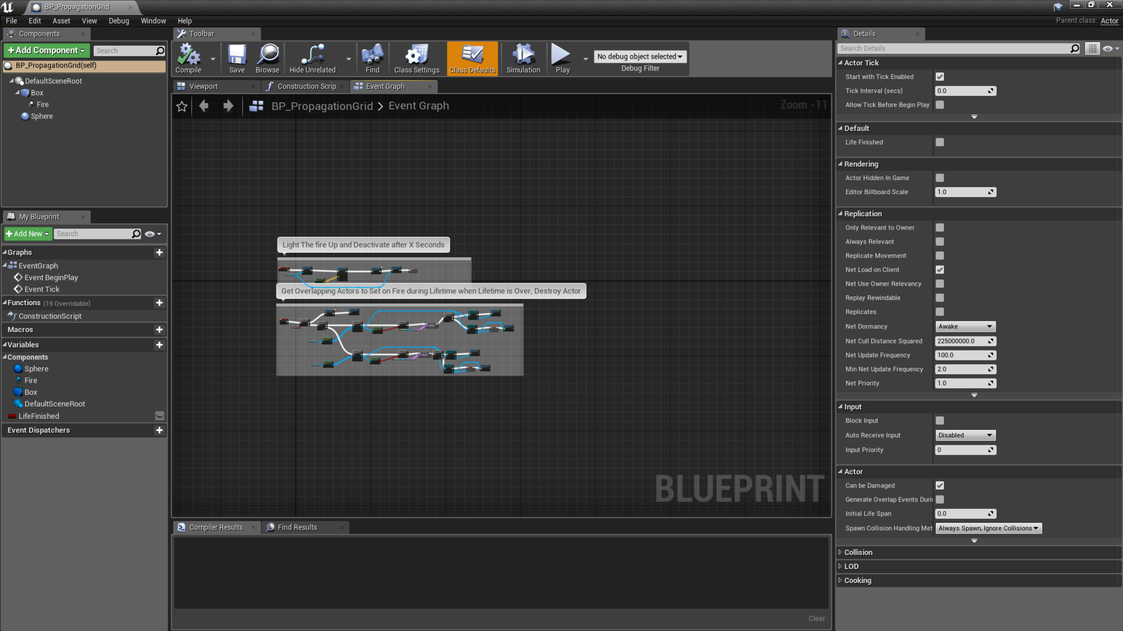Open Net Dormancy dropdown
Image resolution: width=1123 pixels, height=631 pixels.
tap(965, 327)
